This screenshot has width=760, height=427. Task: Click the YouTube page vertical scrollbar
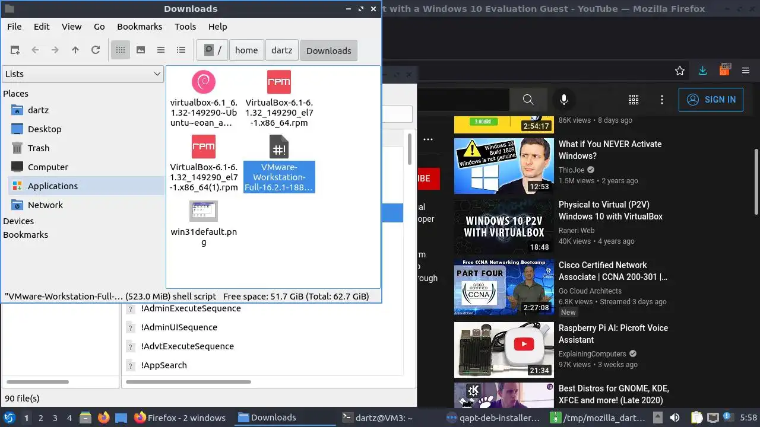[x=756, y=181]
